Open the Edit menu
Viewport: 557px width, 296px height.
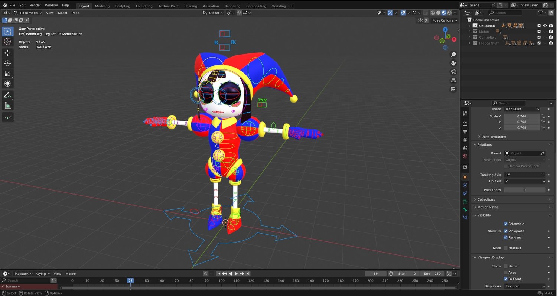pos(22,5)
